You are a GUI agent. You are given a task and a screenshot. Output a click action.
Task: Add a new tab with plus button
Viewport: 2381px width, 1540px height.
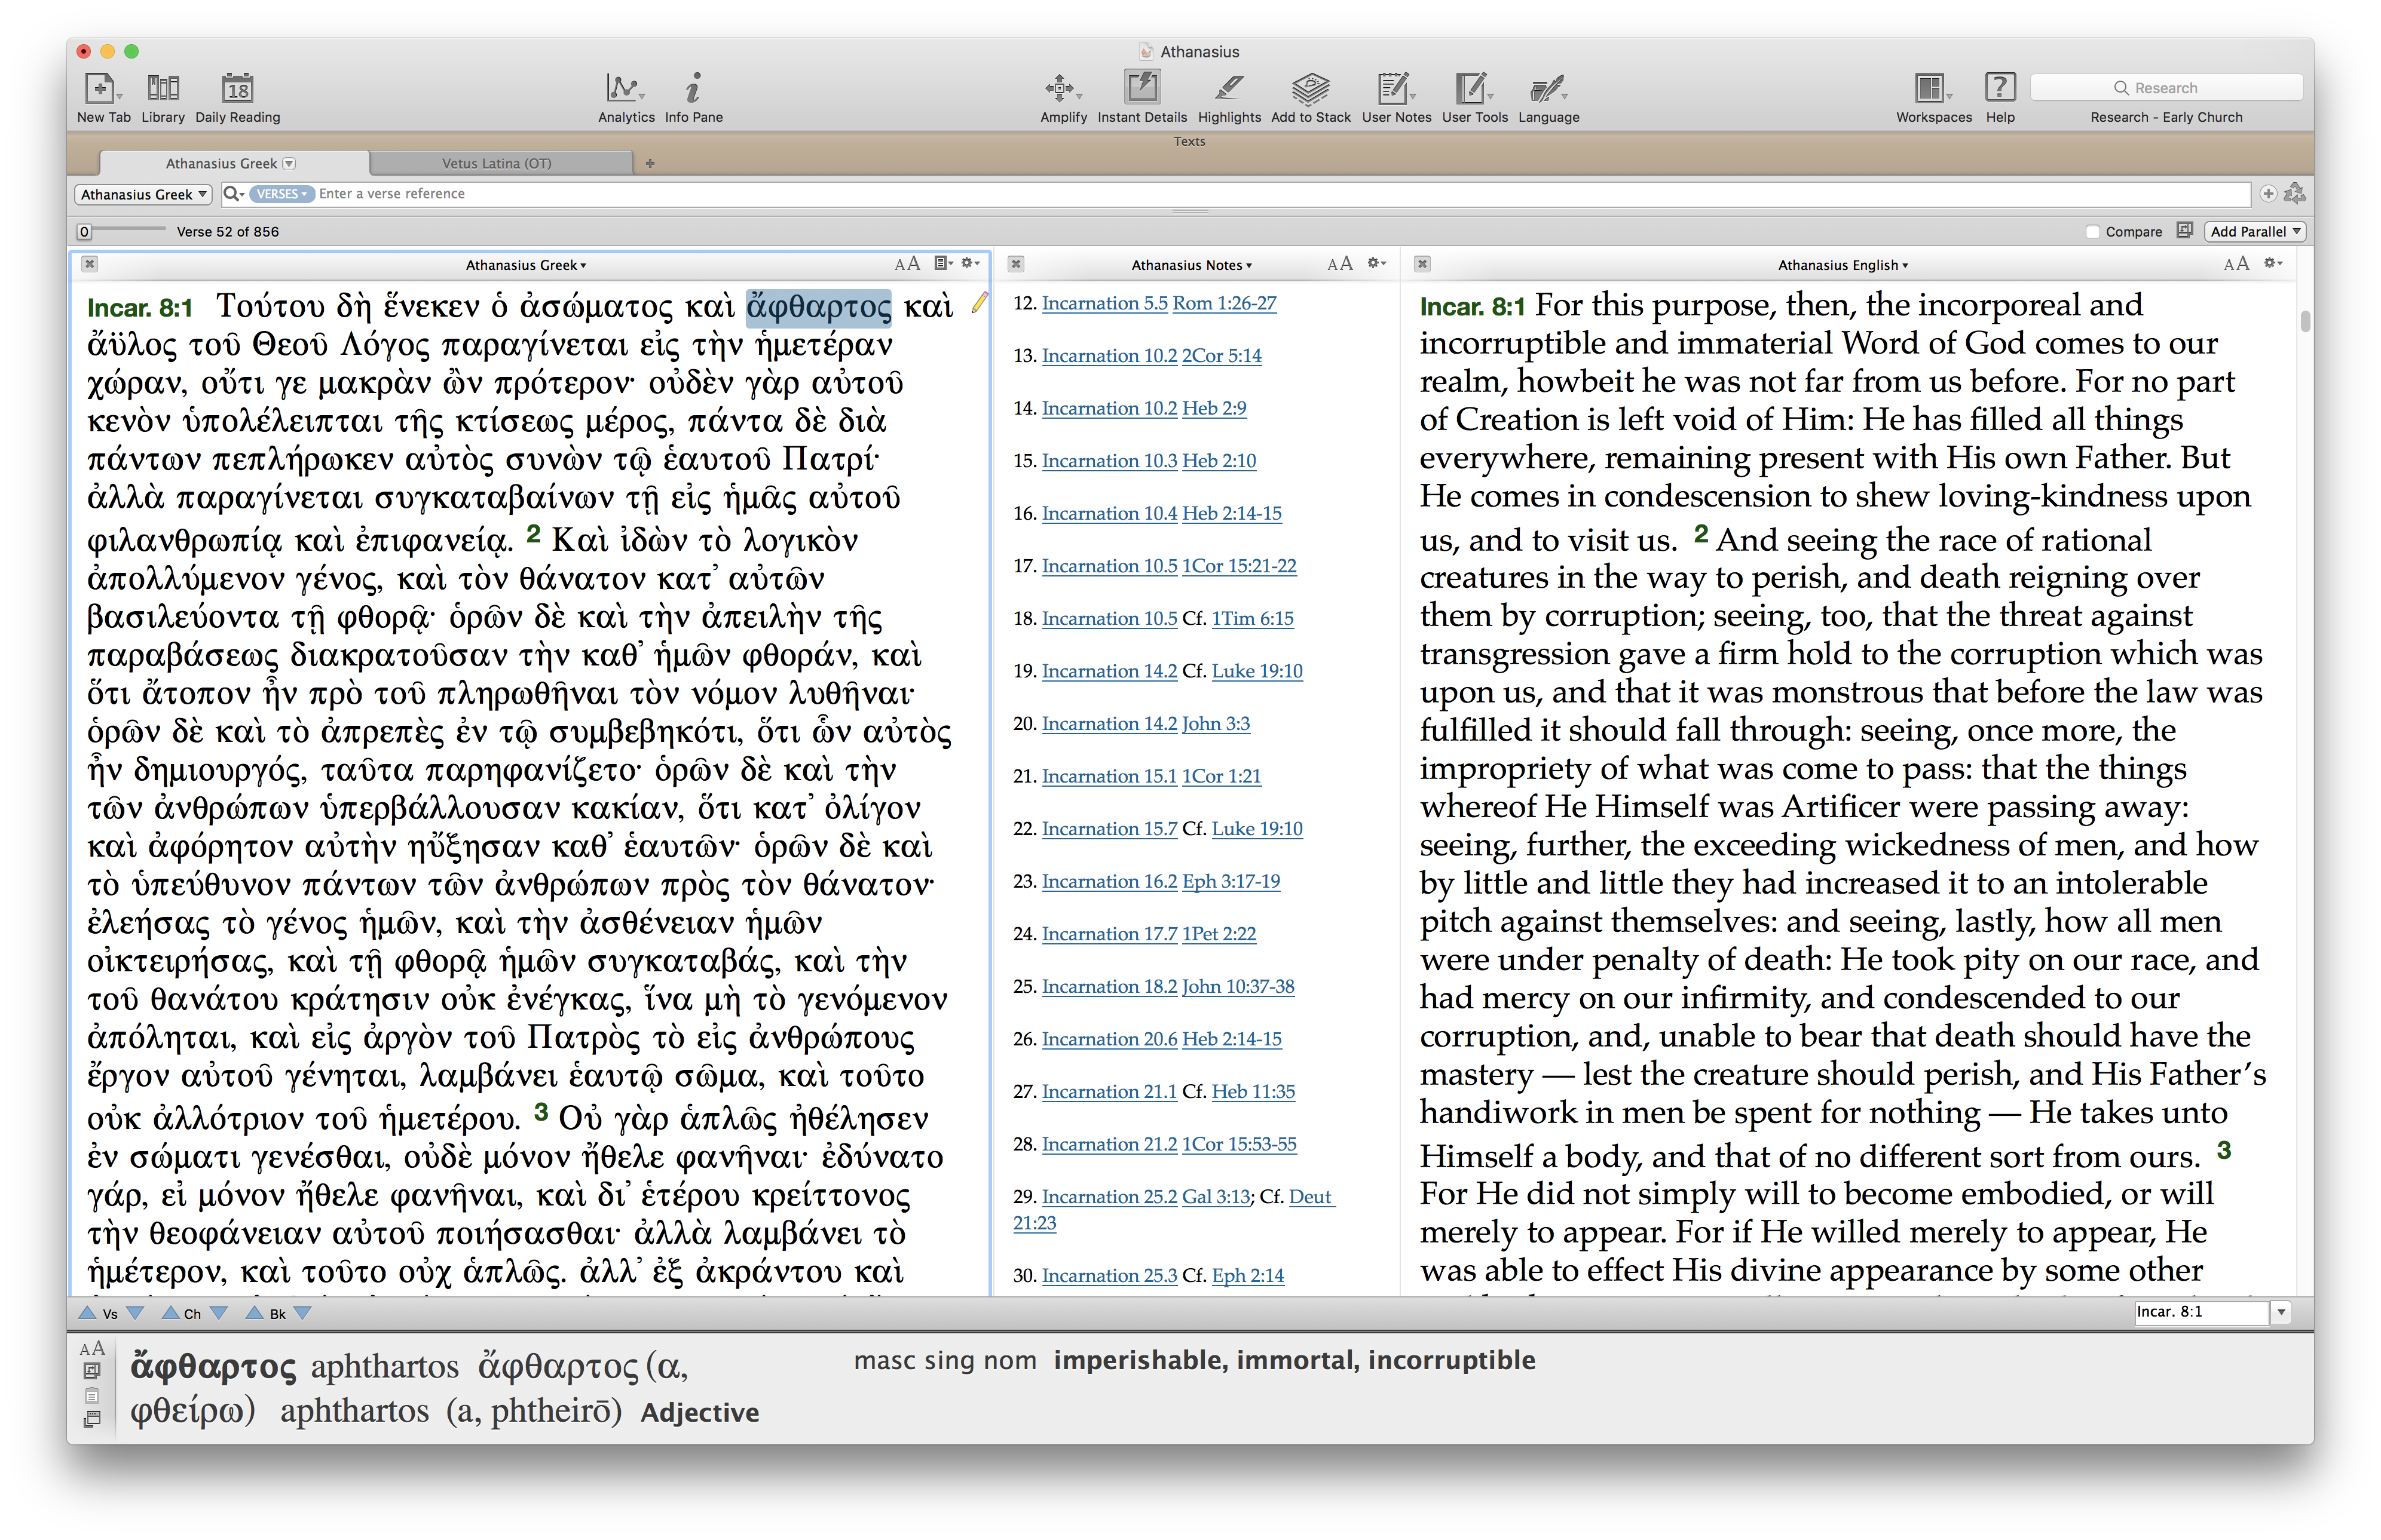click(650, 163)
